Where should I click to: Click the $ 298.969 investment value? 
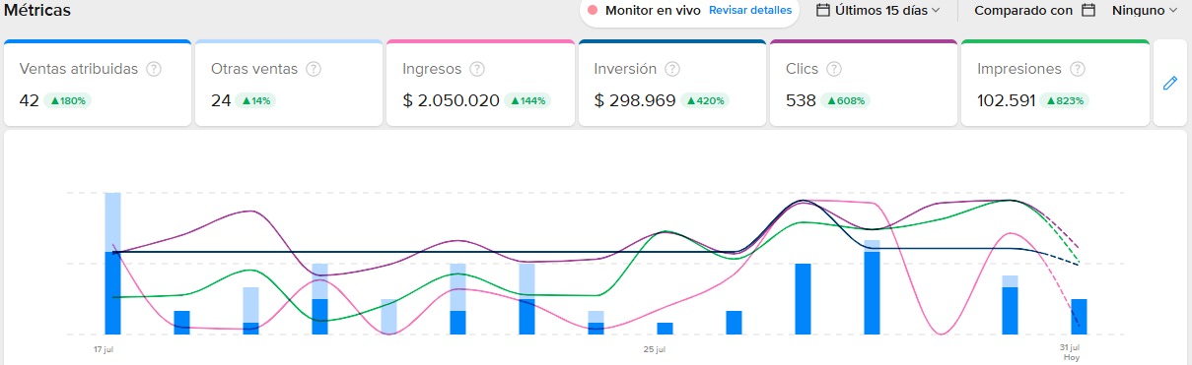click(635, 100)
